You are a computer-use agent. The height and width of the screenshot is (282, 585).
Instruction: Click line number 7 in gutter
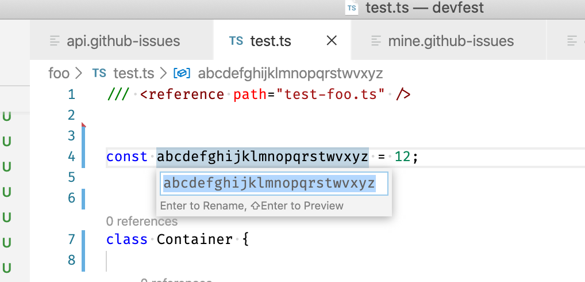point(71,239)
